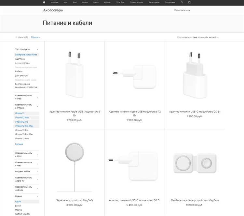
Task: Open Аксессуары in the top navigation
Action: pos(154,3)
